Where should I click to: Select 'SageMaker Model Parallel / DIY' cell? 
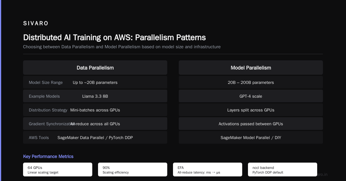point(251,138)
